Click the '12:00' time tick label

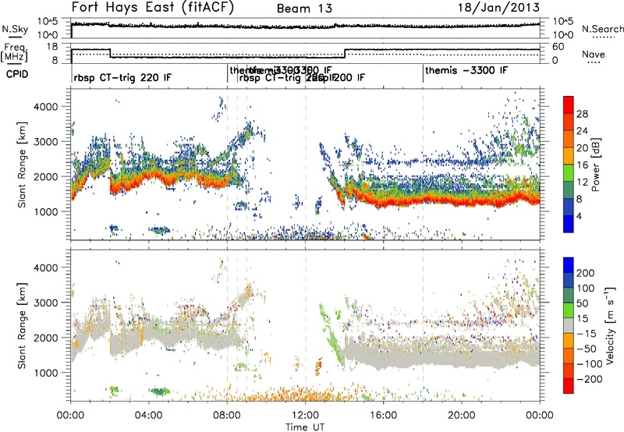pos(305,416)
